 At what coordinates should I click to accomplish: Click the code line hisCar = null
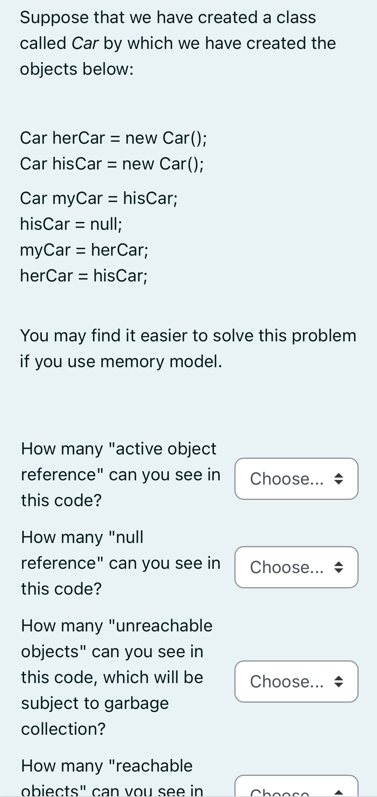pos(71,224)
